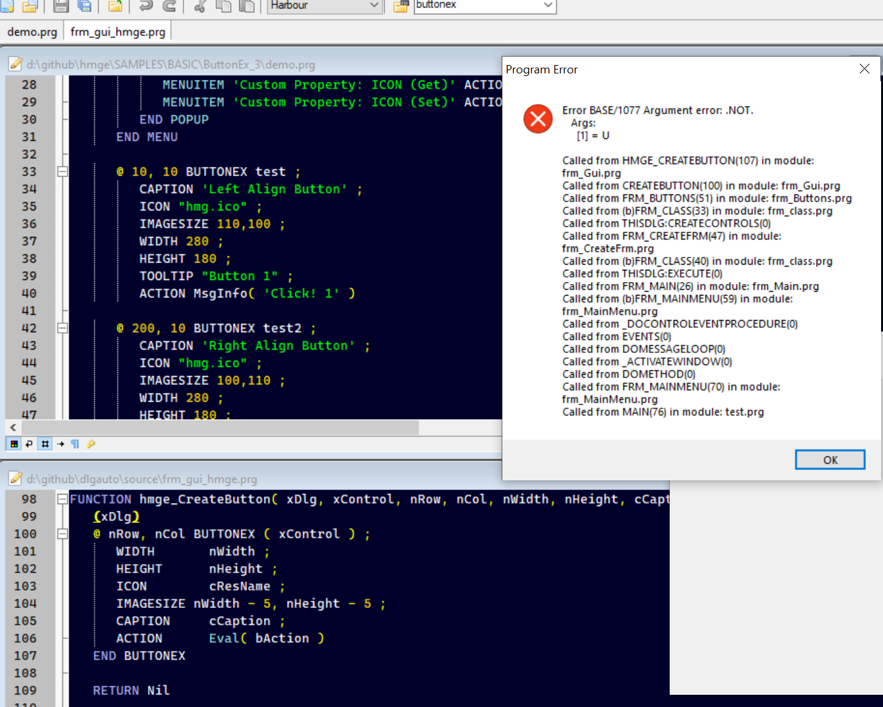Toggle pilcrow show-whitespace button
Viewport: 883px width, 707px height.
pyautogui.click(x=75, y=444)
